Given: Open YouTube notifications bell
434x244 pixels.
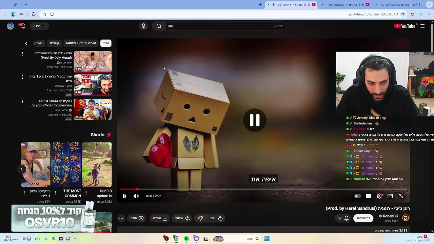Looking at the screenshot, I should (23, 26).
